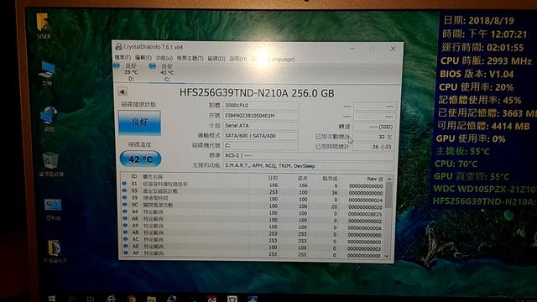Click the CPU: 70°C overlay reading

click(x=456, y=164)
